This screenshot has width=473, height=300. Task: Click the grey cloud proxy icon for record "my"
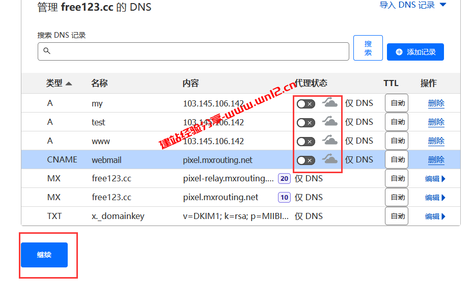coord(330,103)
